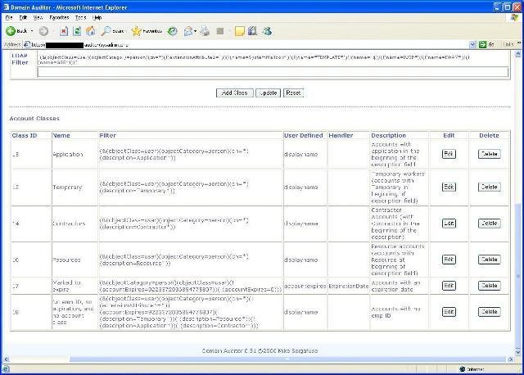Delete the Resources account class

pos(489,260)
